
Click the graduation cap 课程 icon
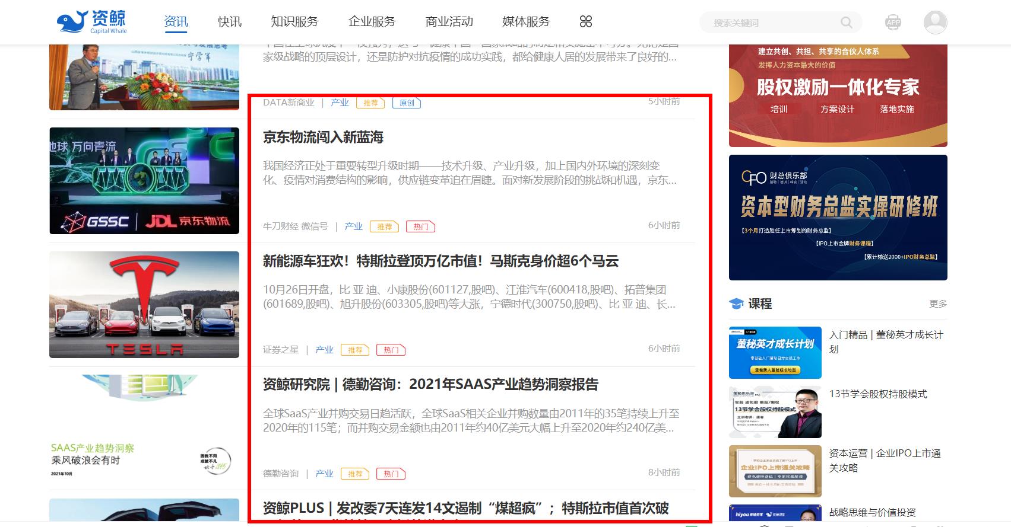click(x=736, y=304)
